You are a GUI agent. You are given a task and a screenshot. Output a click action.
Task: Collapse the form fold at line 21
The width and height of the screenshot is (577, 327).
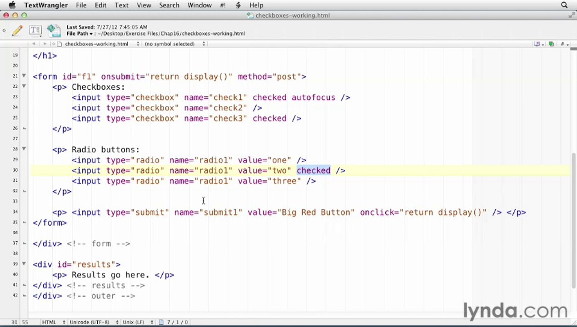point(24,76)
